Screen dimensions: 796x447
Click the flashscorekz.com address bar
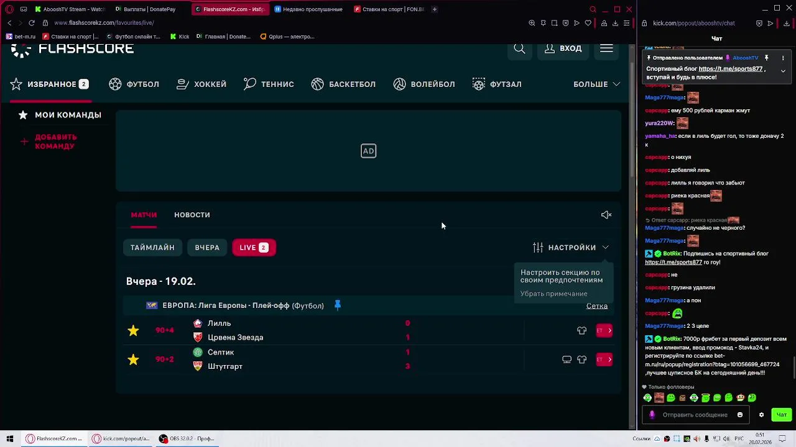[x=104, y=23]
